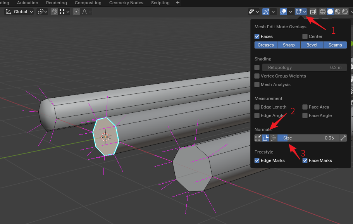This screenshot has width=353, height=224.
Task: Enable Edge Length measurement checkbox
Action: coord(257,107)
